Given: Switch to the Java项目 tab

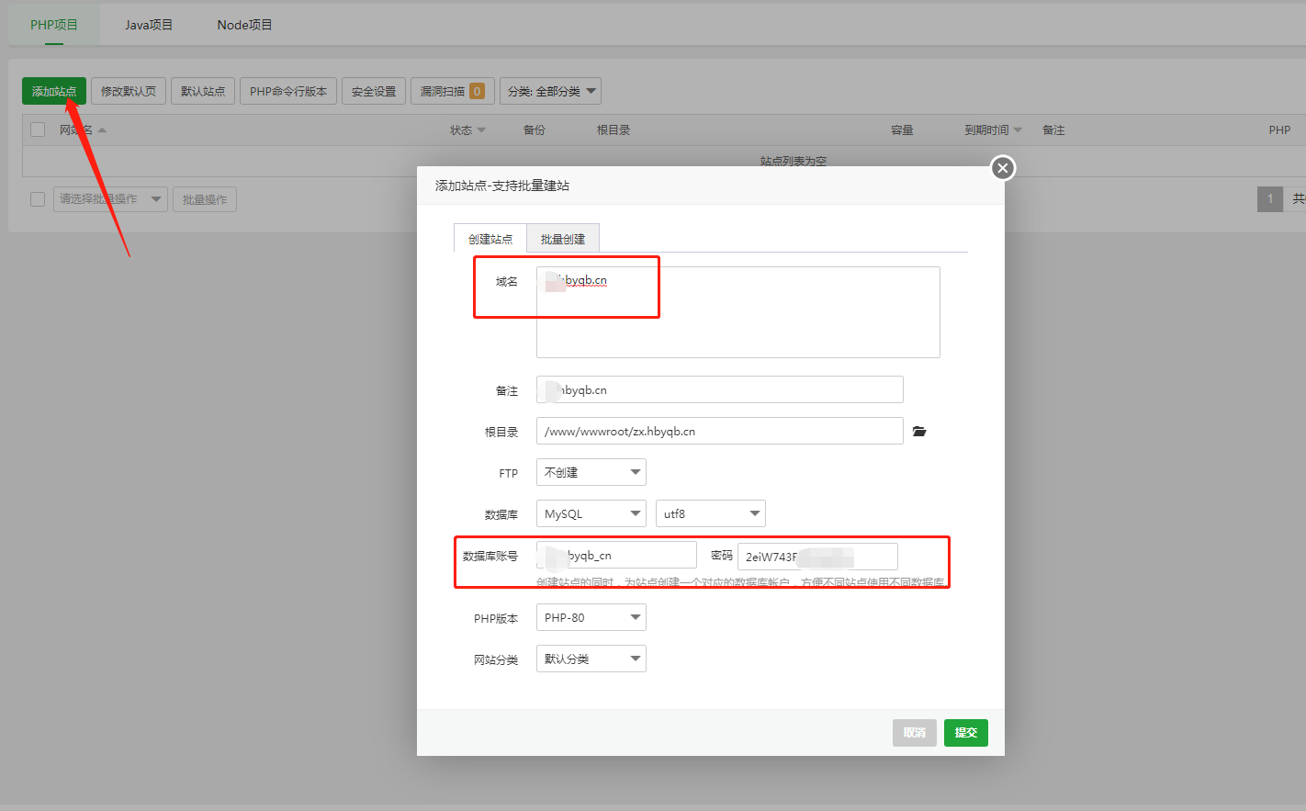Looking at the screenshot, I should click(x=149, y=25).
